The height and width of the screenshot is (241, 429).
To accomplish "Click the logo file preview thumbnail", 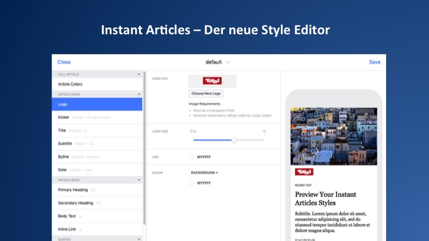I will click(212, 81).
